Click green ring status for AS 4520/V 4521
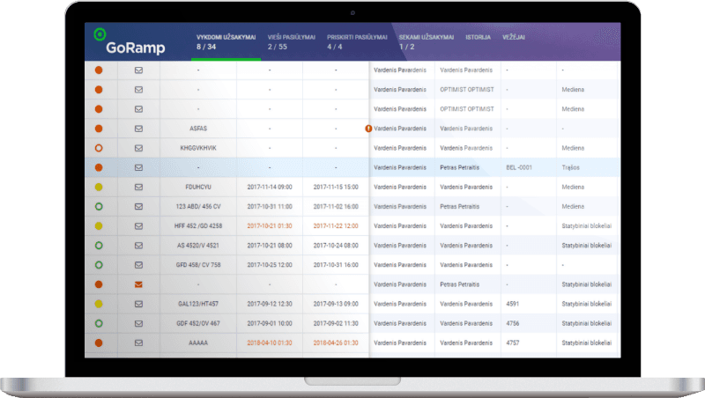This screenshot has width=705, height=398. point(100,245)
